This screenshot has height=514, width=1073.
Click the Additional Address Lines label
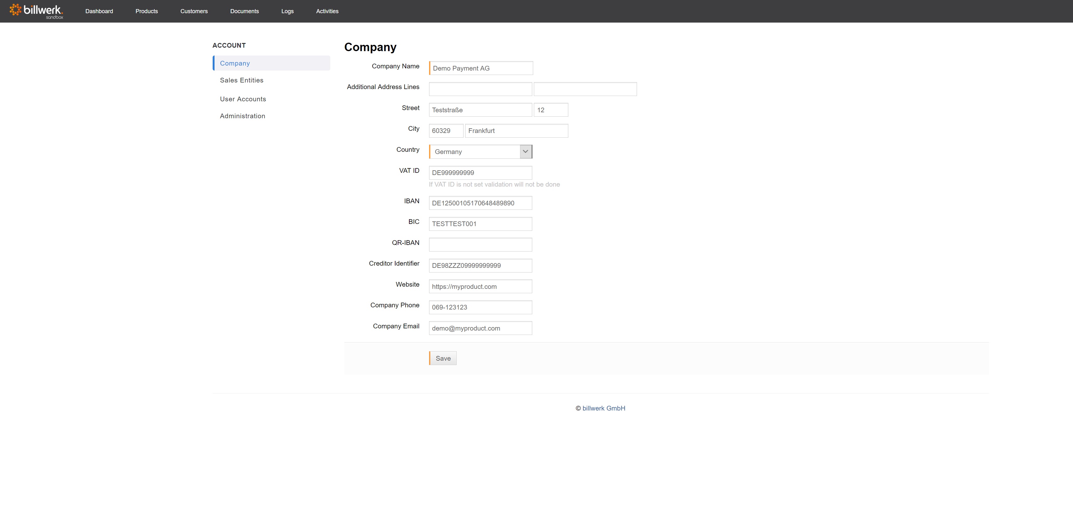pos(383,87)
